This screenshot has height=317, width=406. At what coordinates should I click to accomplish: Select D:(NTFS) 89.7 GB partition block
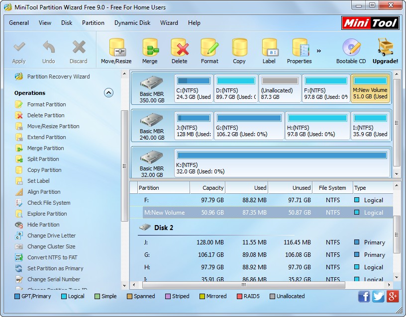(x=236, y=88)
